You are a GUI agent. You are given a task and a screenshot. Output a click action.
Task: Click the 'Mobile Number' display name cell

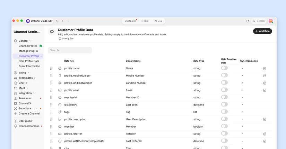tap(135, 76)
